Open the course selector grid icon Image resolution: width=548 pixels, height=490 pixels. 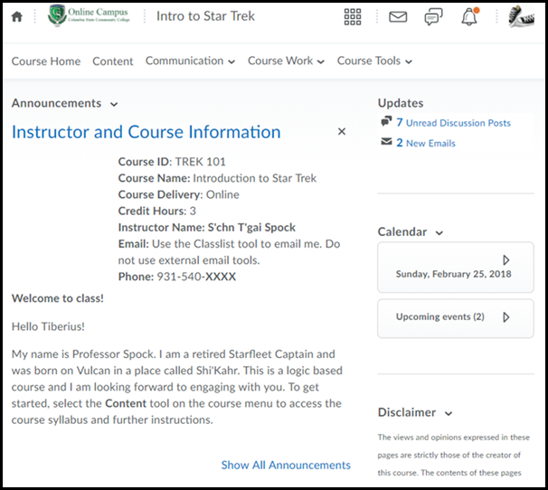click(353, 16)
